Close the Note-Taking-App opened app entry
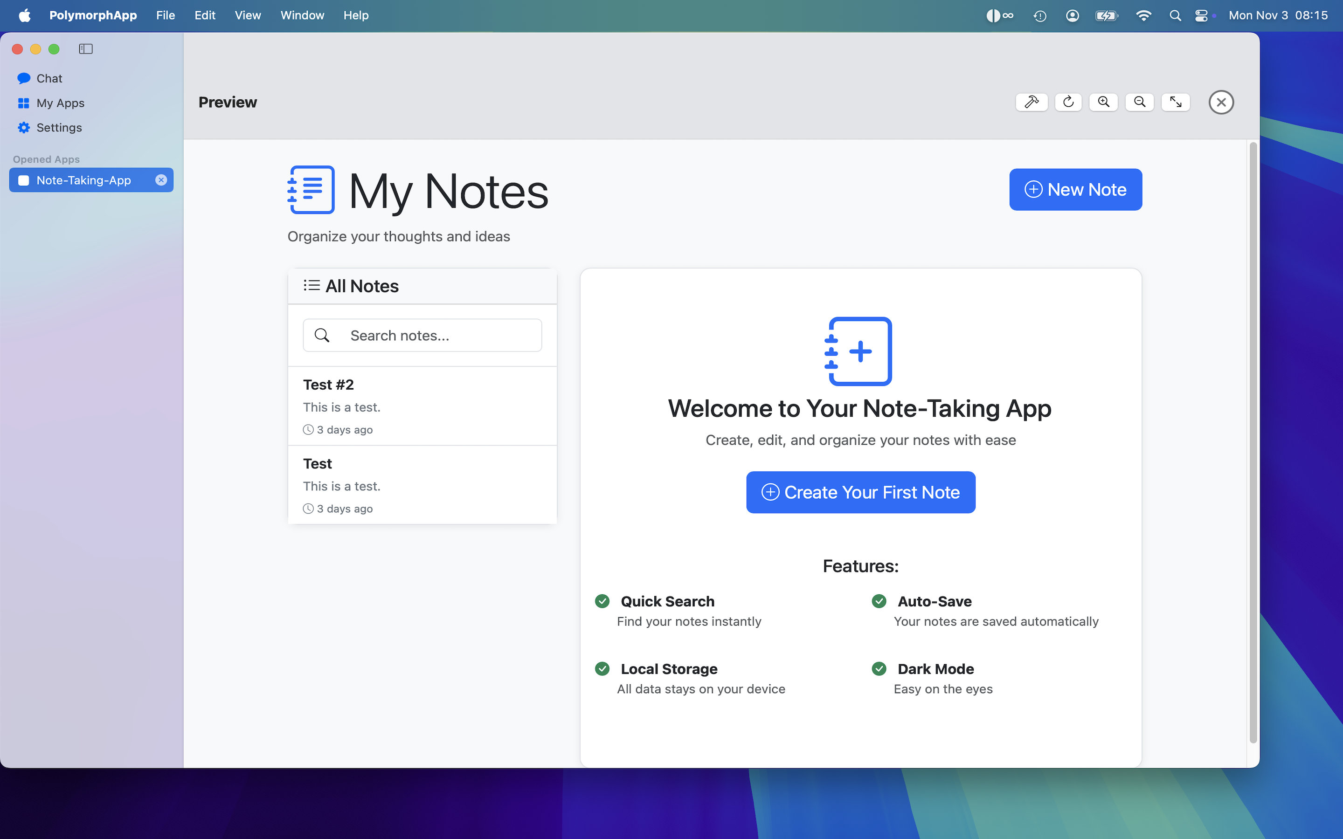Image resolution: width=1343 pixels, height=839 pixels. coord(161,180)
